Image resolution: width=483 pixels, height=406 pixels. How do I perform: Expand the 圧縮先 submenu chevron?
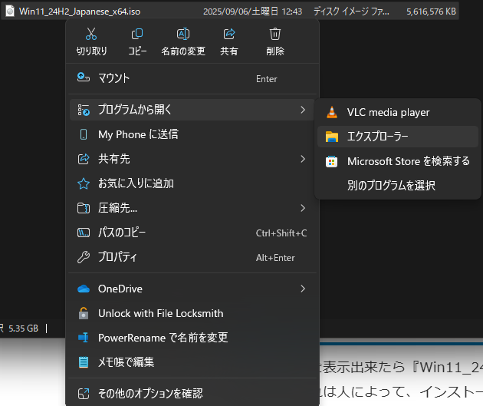(x=303, y=208)
